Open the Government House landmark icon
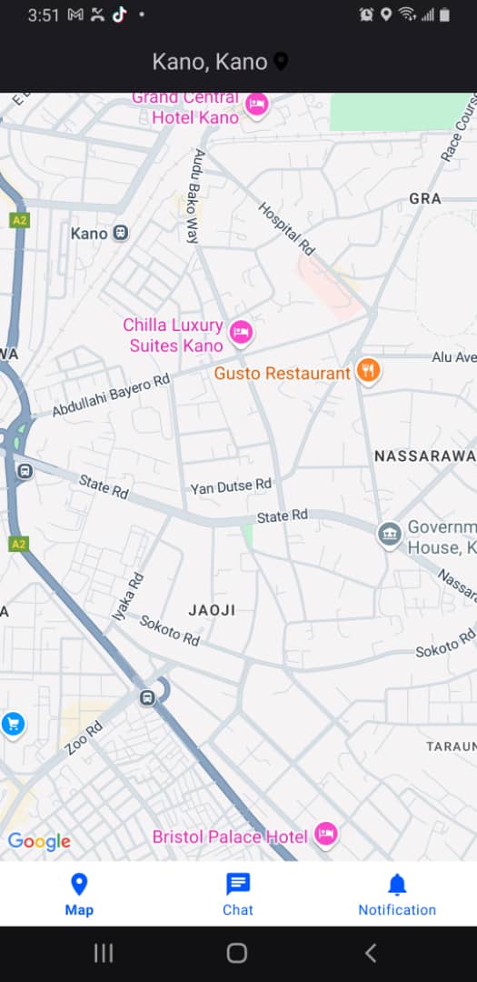The height and width of the screenshot is (982, 477). click(390, 536)
